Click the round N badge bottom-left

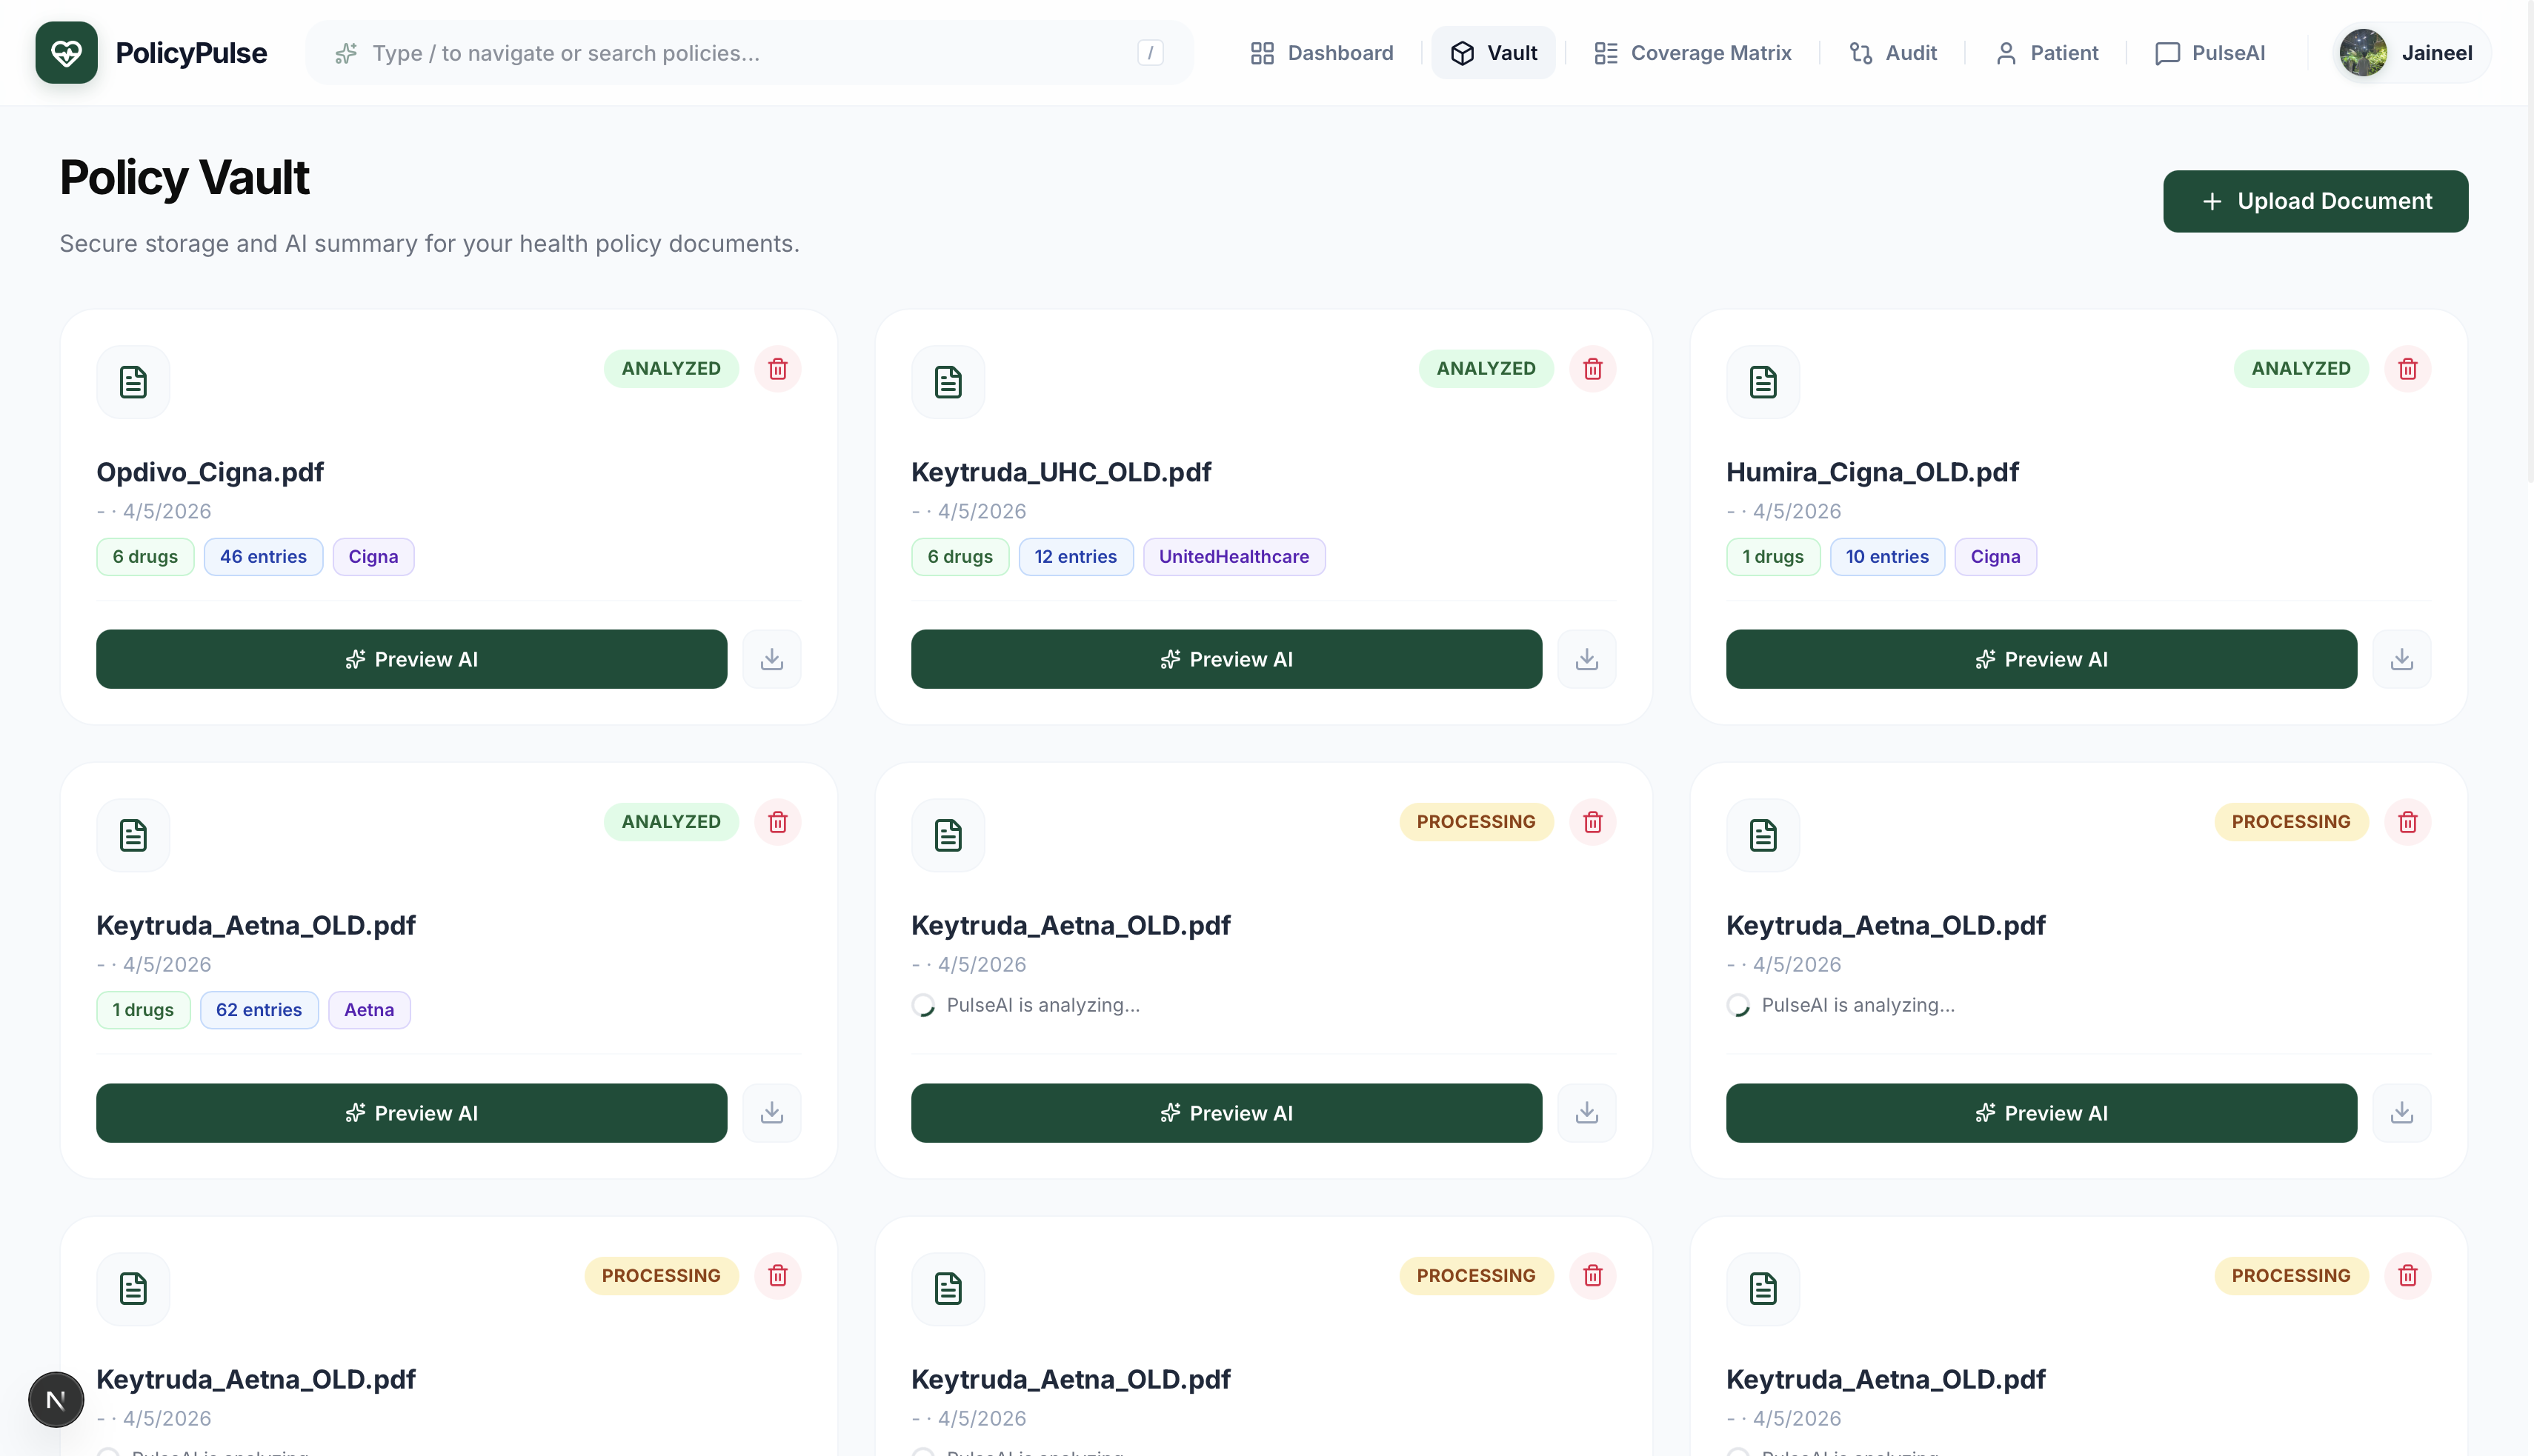[x=56, y=1399]
